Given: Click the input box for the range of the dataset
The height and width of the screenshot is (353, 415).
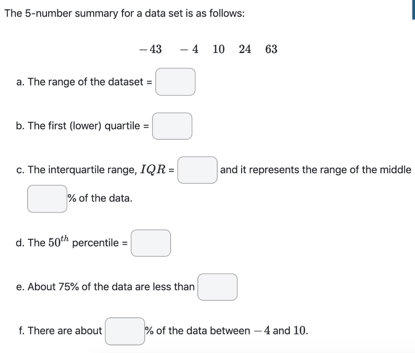Looking at the screenshot, I should tap(175, 82).
